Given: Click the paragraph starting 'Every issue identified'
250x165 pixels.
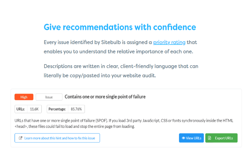Looking at the screenshot, I should pos(120,47).
